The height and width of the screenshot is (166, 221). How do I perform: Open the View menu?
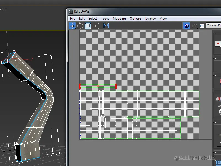(x=163, y=19)
